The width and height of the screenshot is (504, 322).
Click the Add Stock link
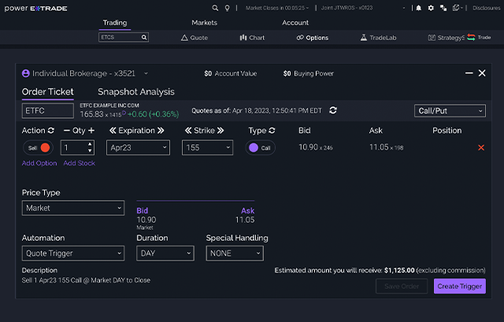[80, 163]
